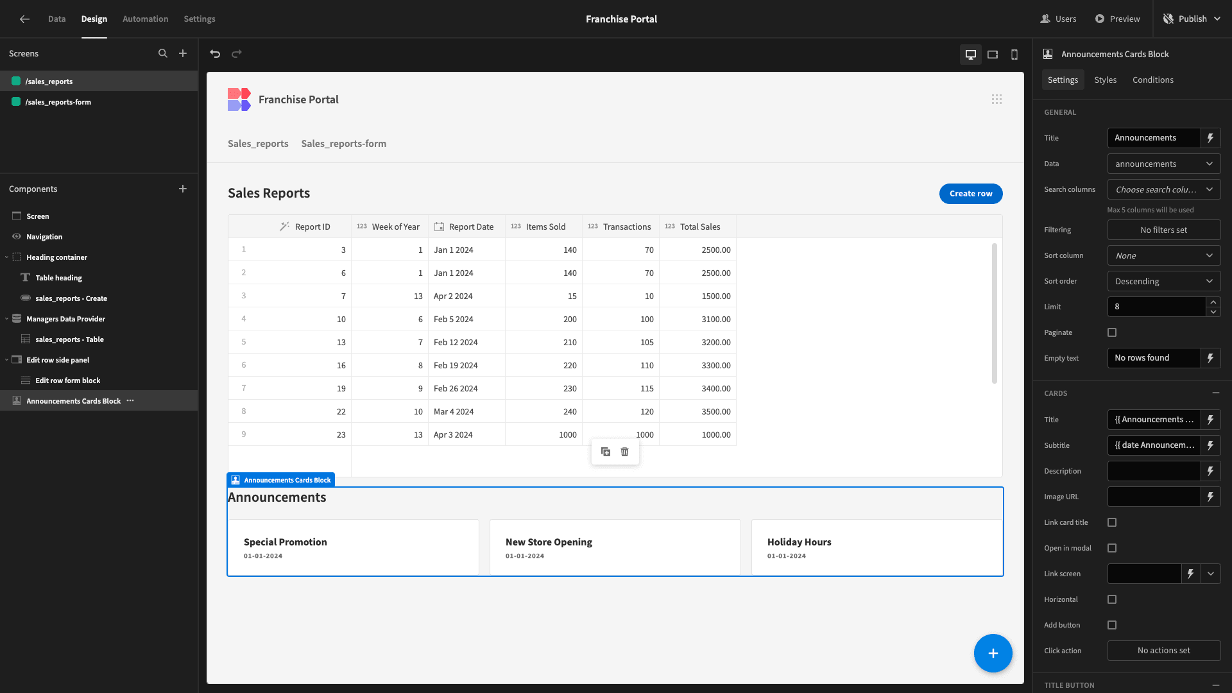The image size is (1232, 693).
Task: Click the Preview button
Action: pyautogui.click(x=1117, y=19)
